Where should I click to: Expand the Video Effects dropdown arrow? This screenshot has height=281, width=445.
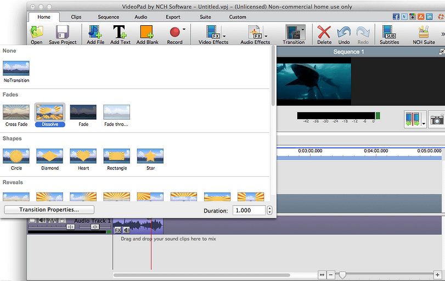[x=224, y=37]
